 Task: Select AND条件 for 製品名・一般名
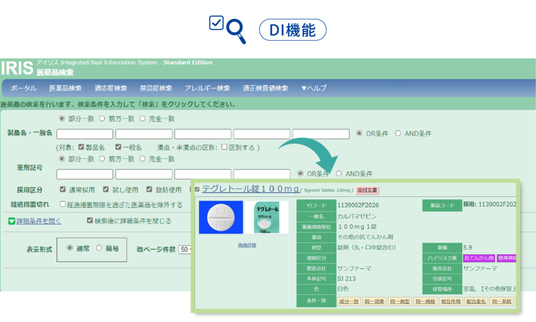[x=398, y=134]
